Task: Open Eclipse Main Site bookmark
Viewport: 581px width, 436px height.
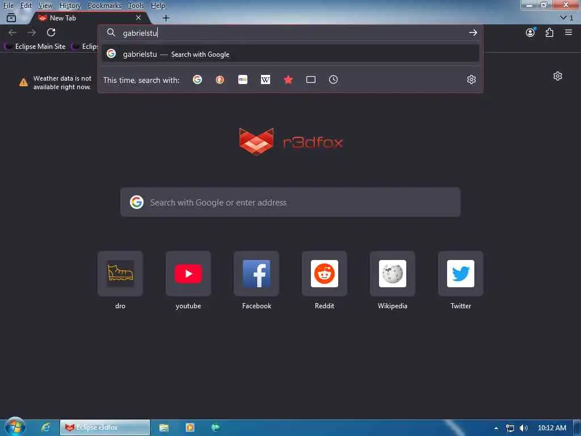Action: [36, 47]
